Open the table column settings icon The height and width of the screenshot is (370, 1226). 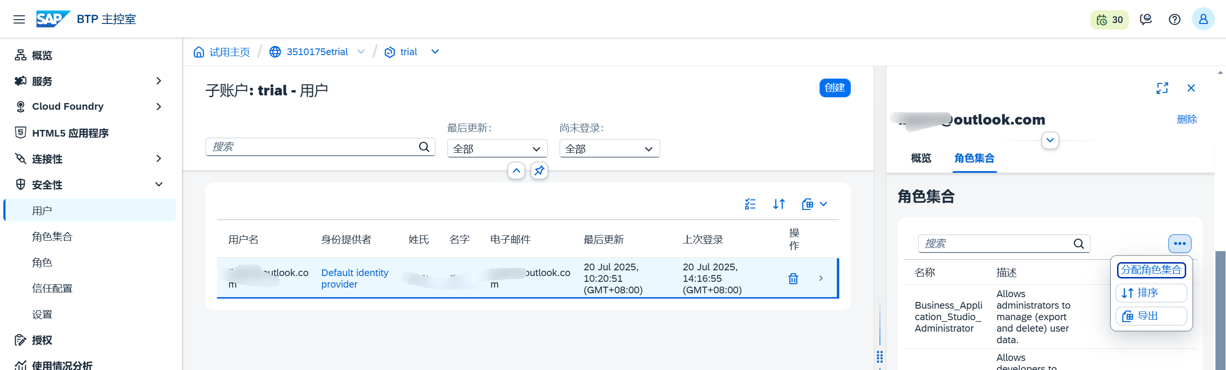tap(750, 204)
